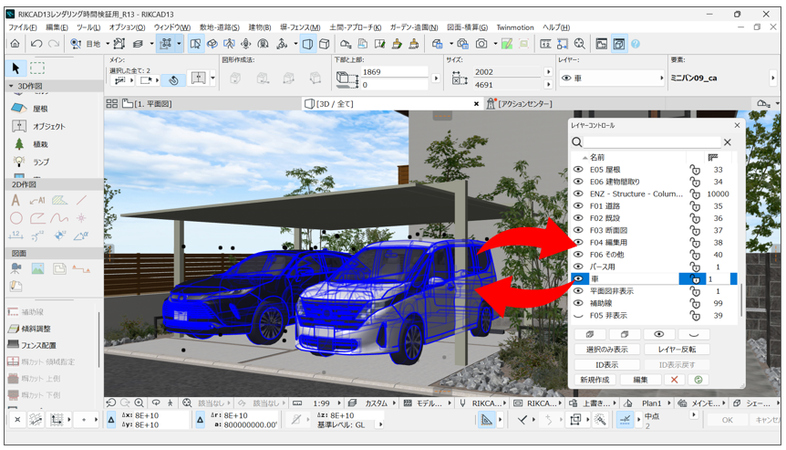Hide the 車 layer with eye icon
Viewport: 786px width, 450px height.
[x=578, y=279]
